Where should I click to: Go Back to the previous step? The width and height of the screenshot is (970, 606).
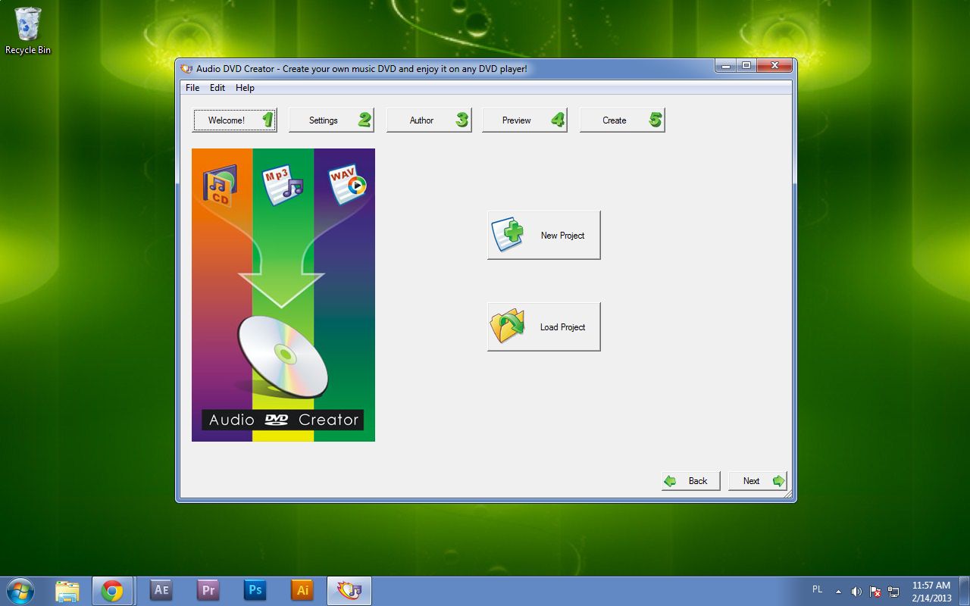(x=690, y=480)
